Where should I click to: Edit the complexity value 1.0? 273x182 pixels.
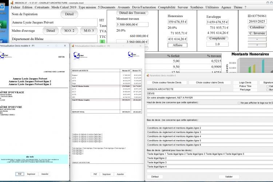coord(217,44)
